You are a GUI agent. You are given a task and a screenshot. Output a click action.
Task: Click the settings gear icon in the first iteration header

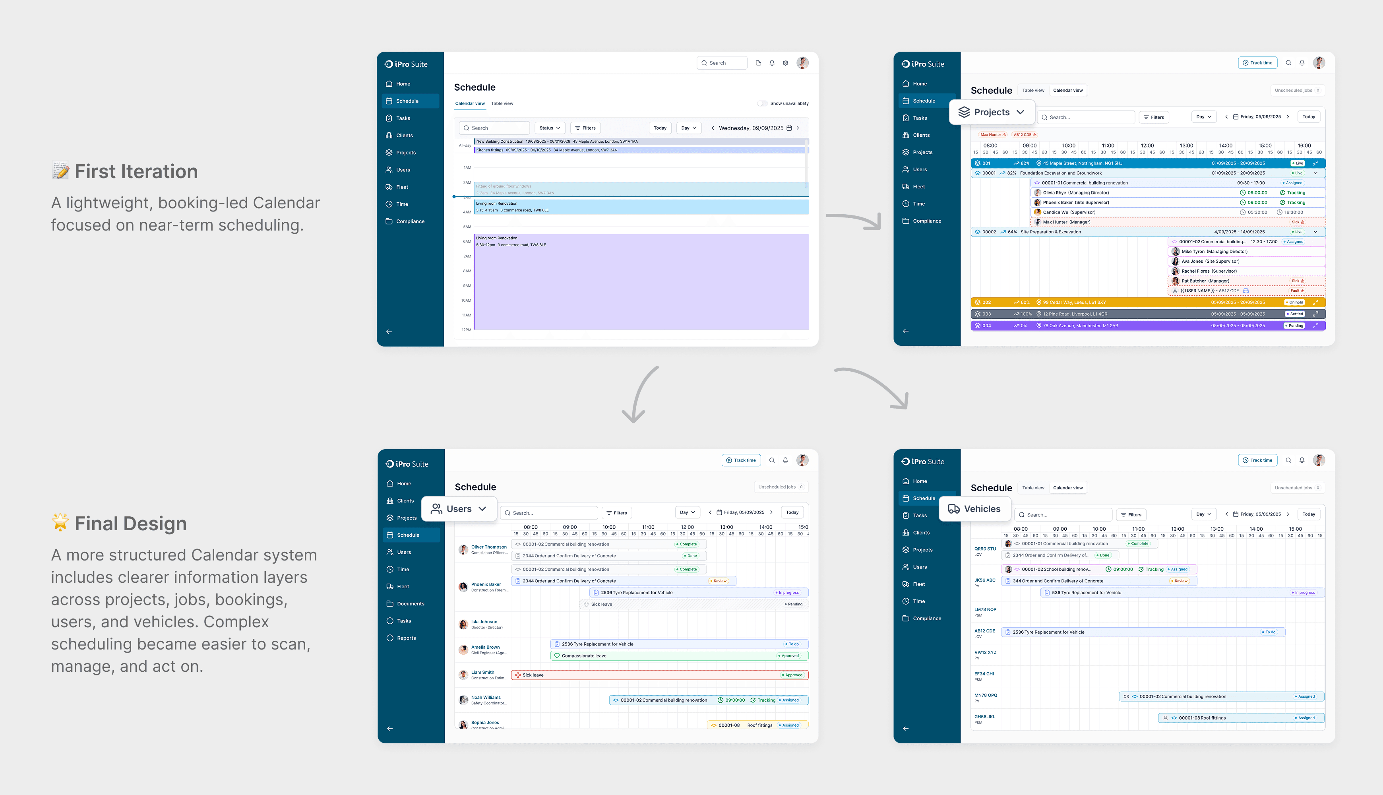(x=785, y=63)
